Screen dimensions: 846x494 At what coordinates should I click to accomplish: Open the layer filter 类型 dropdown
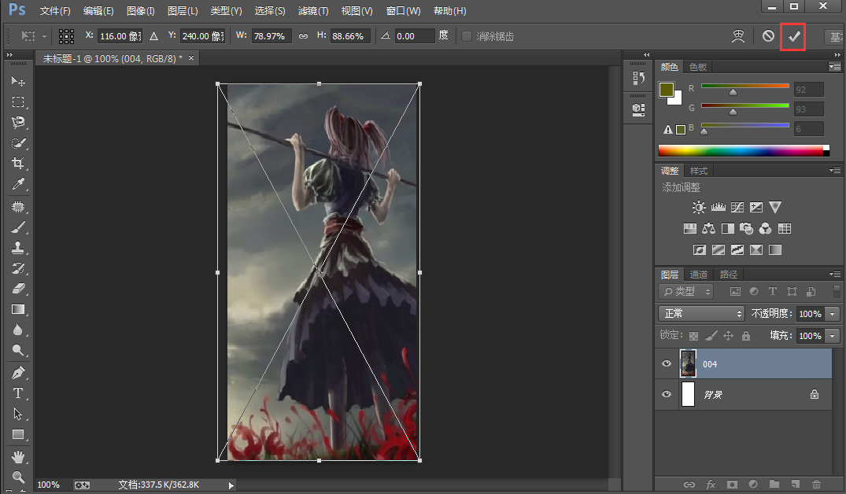685,292
